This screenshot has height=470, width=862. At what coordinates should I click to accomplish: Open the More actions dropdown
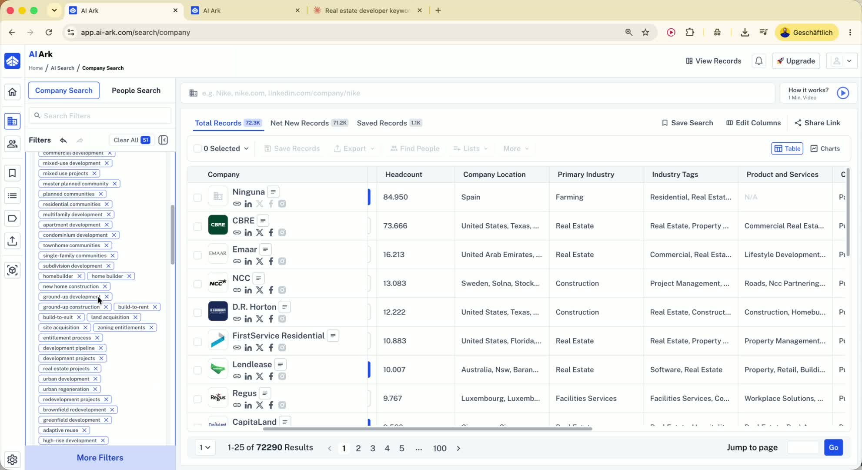tap(516, 149)
